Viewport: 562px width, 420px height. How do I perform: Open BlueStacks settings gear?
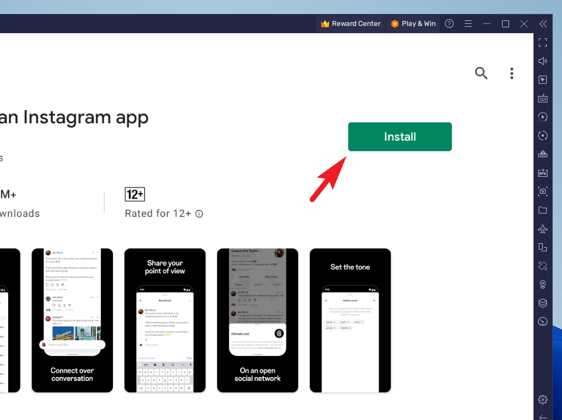[x=543, y=400]
